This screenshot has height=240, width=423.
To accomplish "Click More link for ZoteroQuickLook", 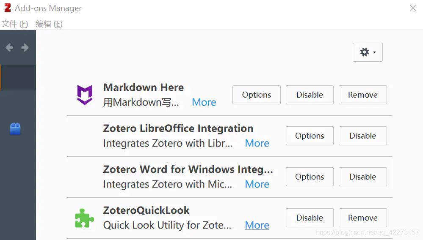I will pos(257,225).
